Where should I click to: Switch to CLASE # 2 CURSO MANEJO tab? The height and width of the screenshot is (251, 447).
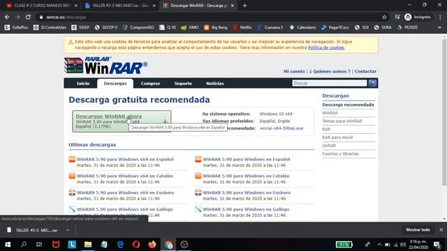(x=42, y=6)
